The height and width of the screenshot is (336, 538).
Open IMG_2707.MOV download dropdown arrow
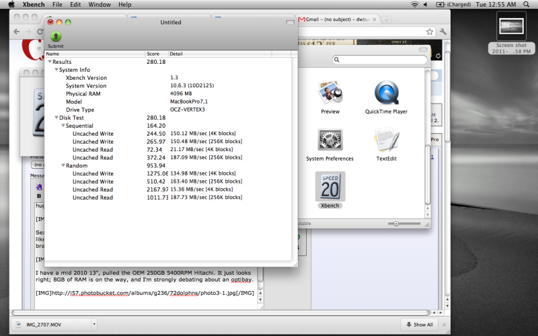point(94,324)
